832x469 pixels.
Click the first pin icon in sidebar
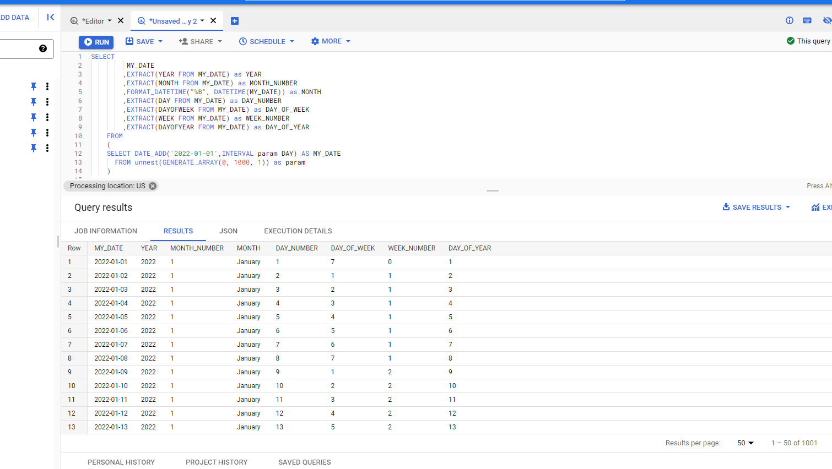[x=34, y=86]
